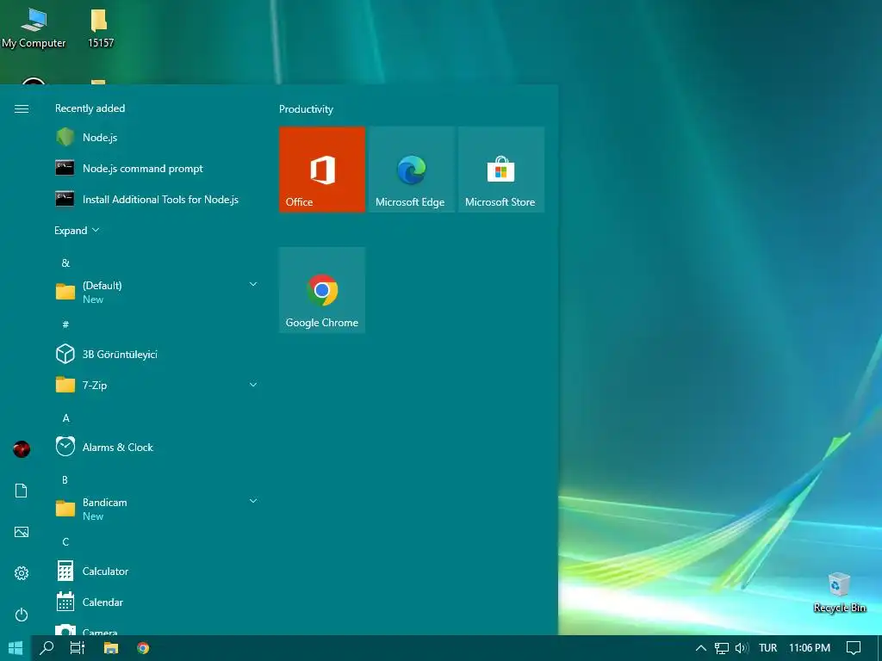Click the Recently added heading
The image size is (882, 661).
90,108
